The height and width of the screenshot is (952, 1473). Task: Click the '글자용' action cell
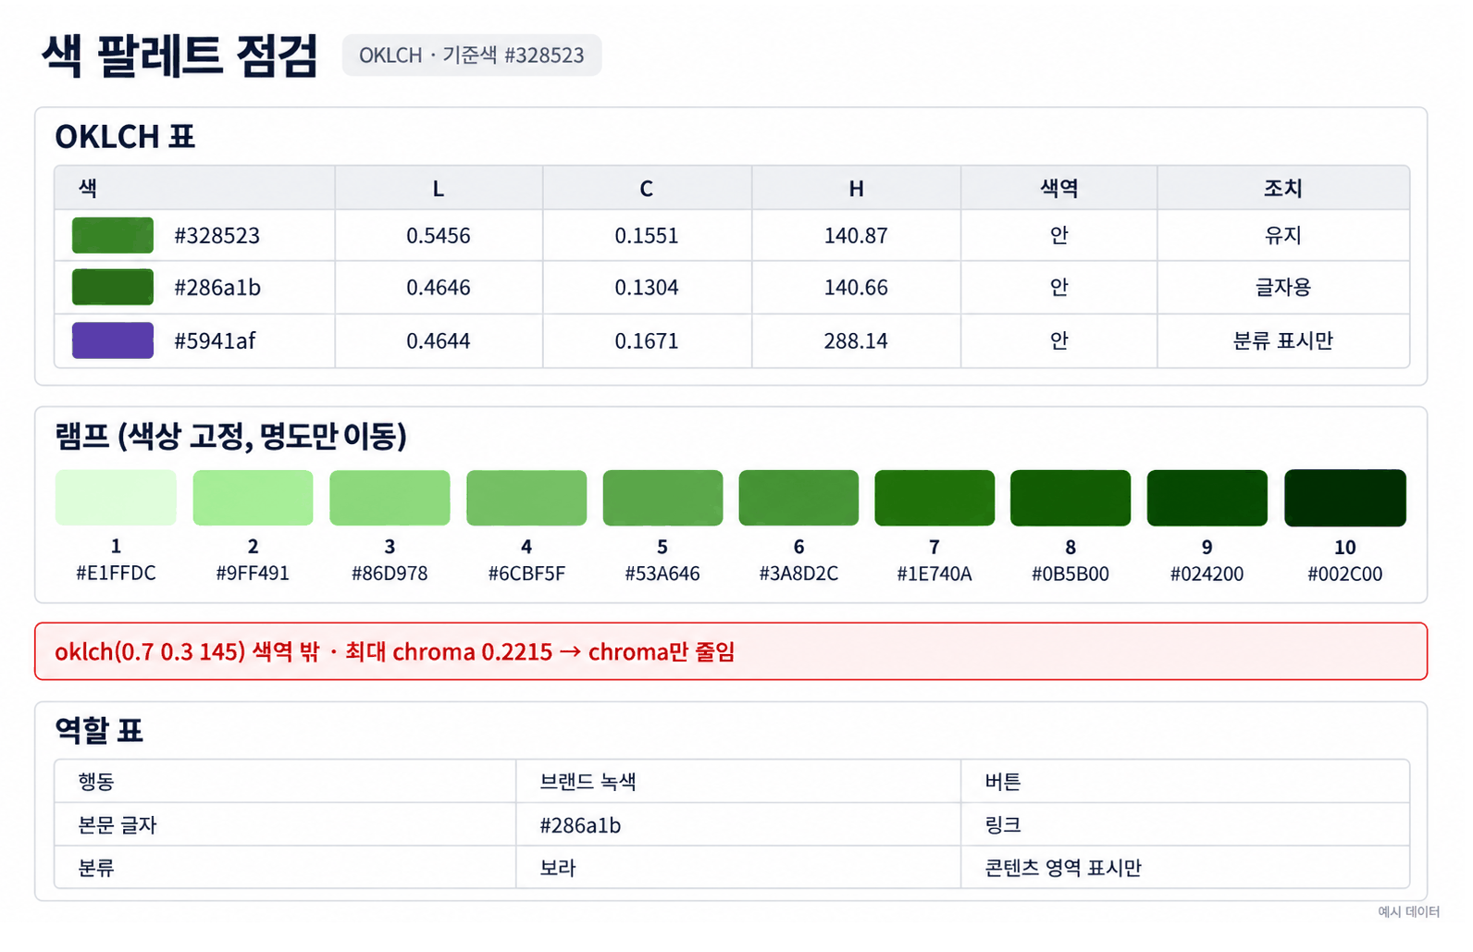click(1283, 288)
